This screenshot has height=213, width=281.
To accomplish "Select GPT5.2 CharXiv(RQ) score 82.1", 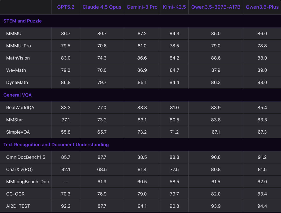I will (66, 170).
